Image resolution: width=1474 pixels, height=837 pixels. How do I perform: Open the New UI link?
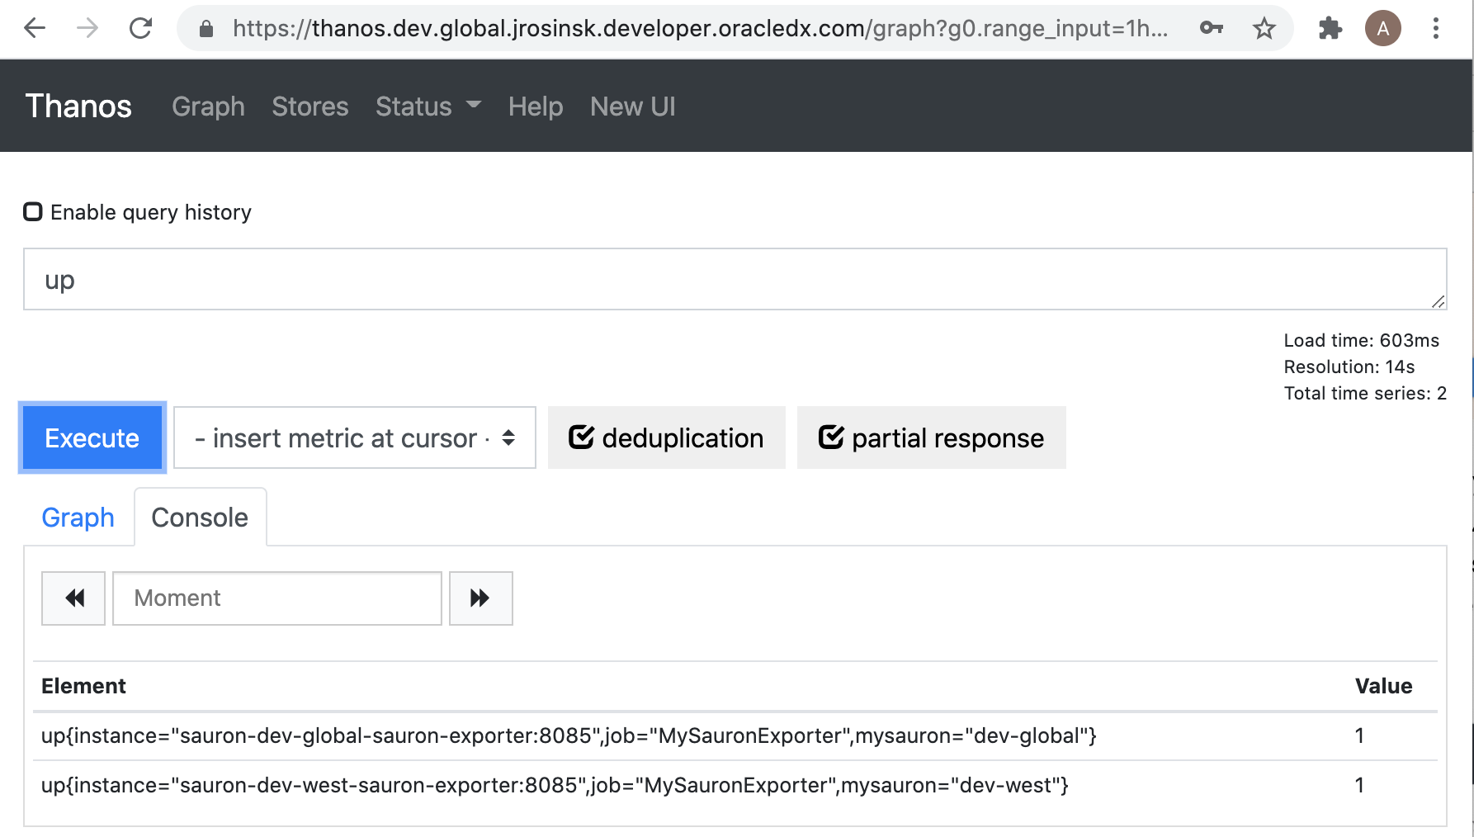(x=632, y=106)
